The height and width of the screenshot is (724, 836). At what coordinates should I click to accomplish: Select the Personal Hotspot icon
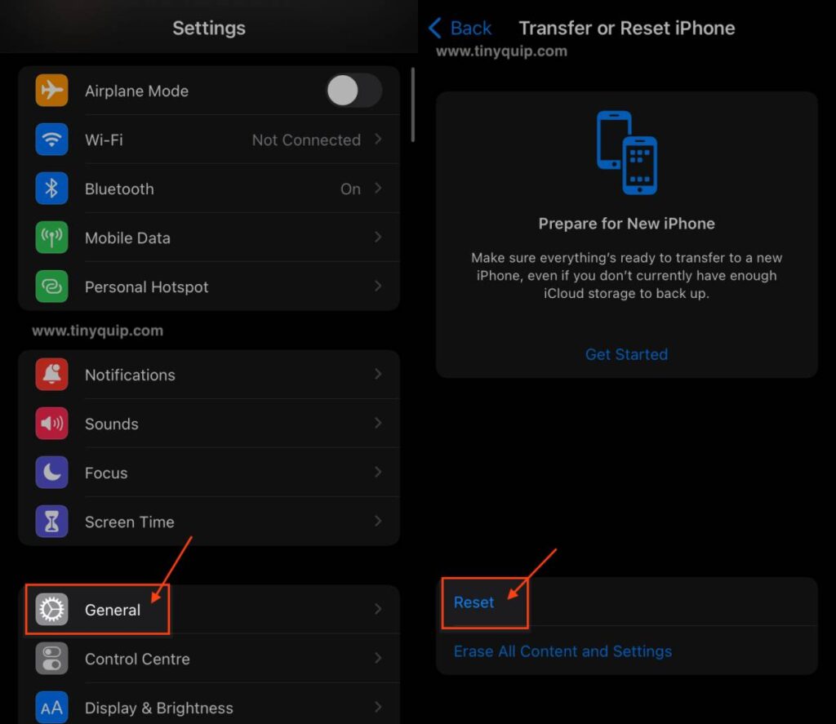click(x=52, y=286)
